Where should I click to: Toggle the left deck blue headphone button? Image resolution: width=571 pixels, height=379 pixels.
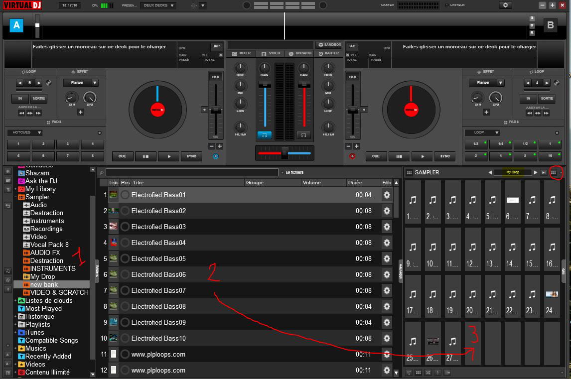[x=264, y=135]
